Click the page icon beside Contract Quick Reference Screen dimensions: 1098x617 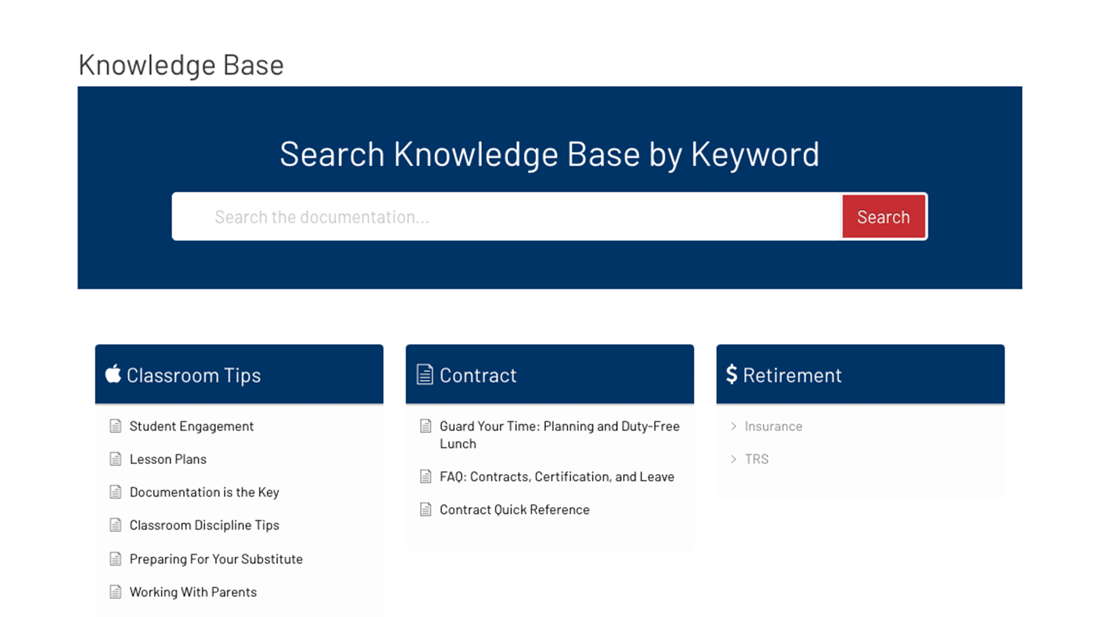(x=426, y=509)
